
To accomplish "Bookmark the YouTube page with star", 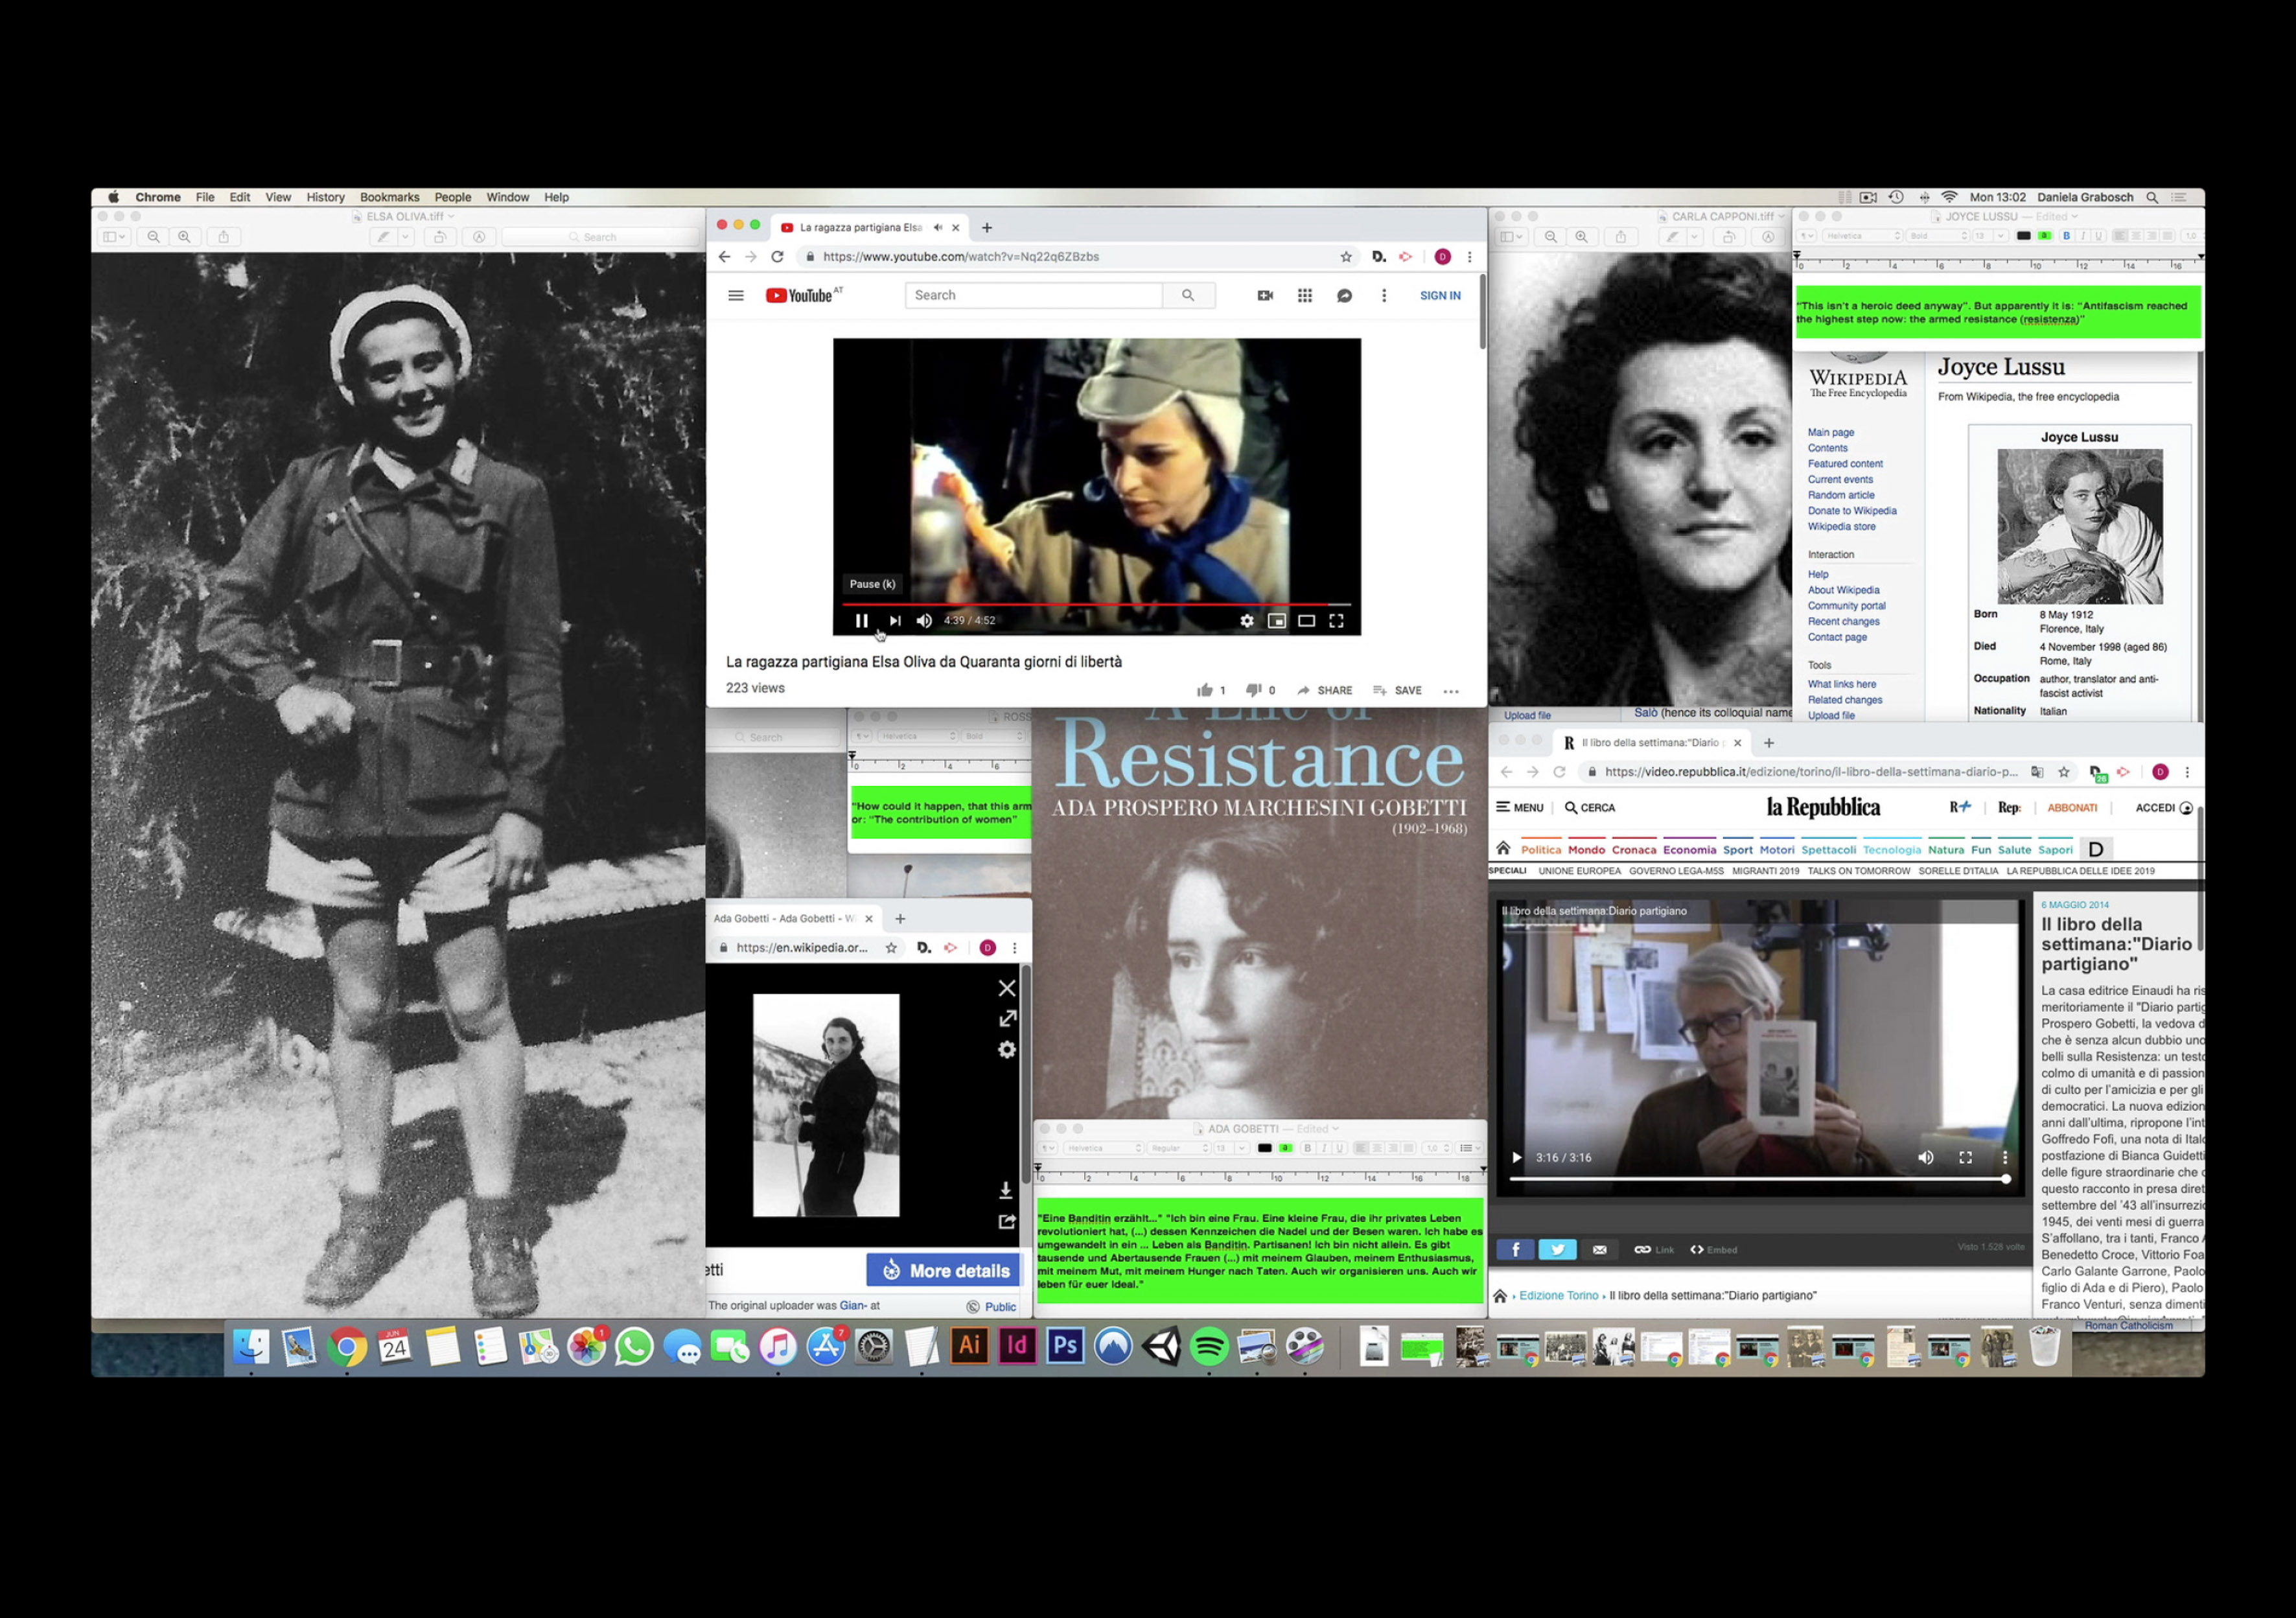I will (x=1346, y=257).
